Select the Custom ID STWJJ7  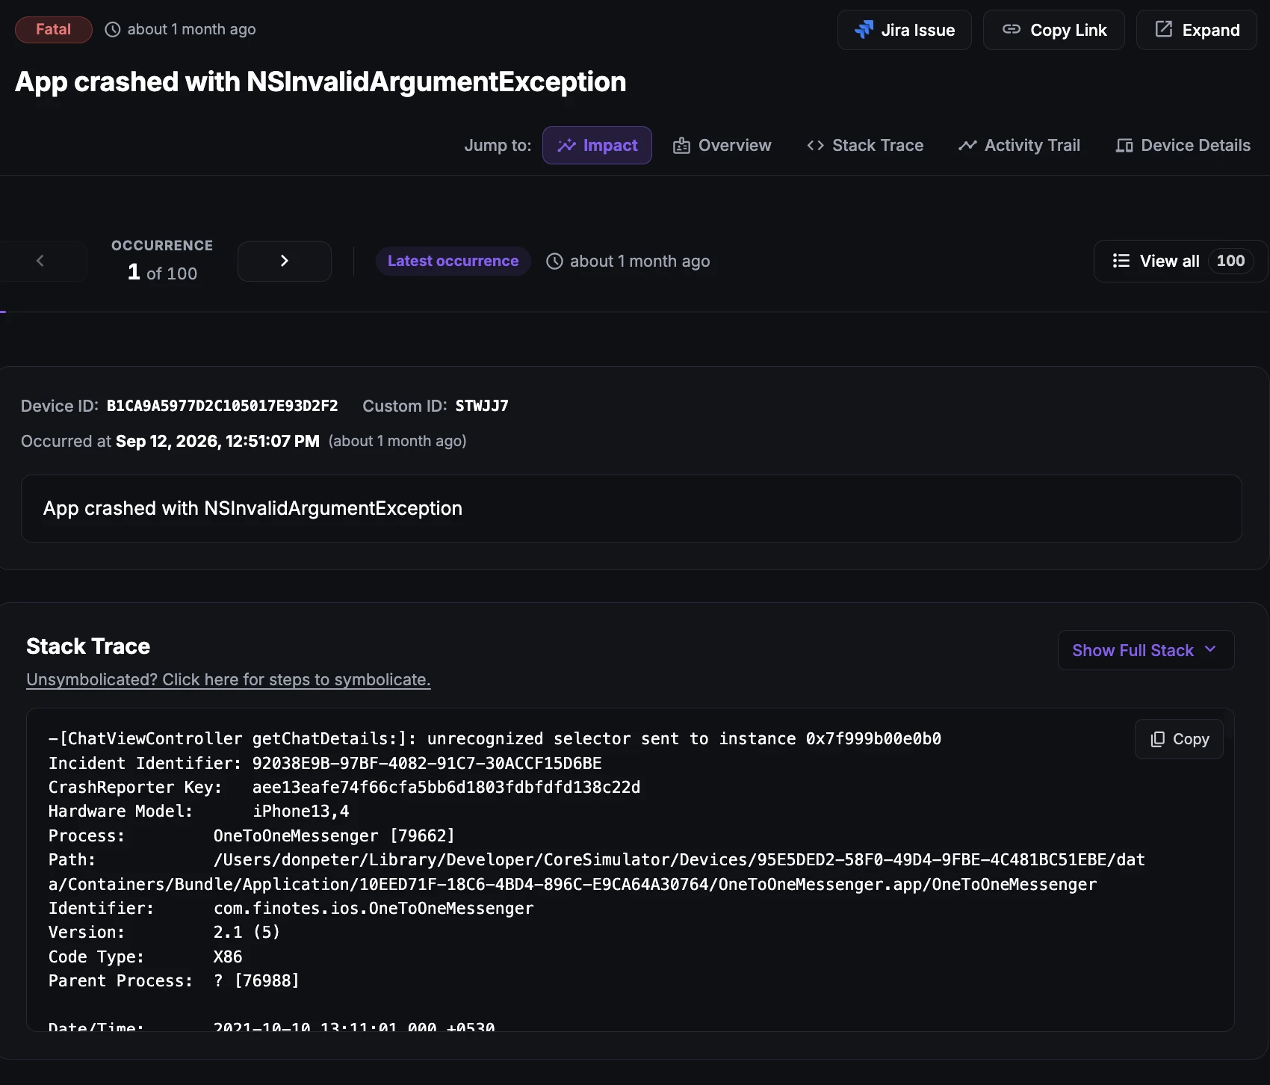482,406
